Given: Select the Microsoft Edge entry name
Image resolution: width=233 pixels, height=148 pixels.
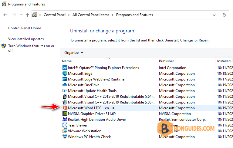Looking at the screenshot, I should point(80,74).
